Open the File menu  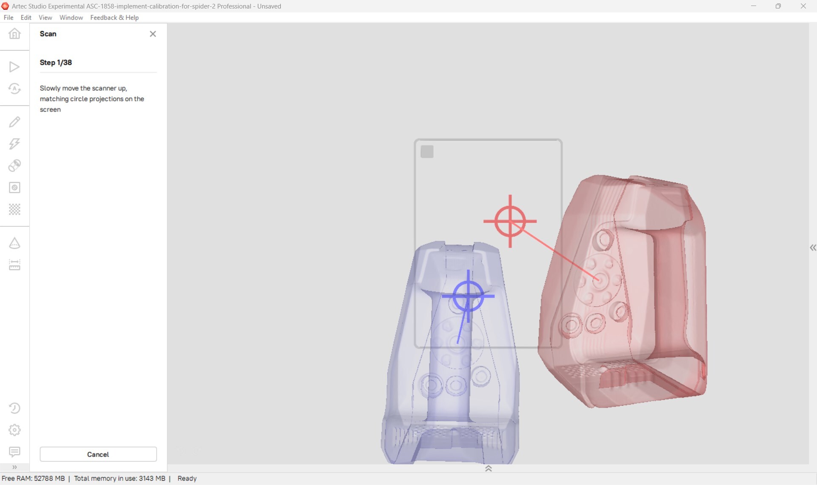[9, 17]
